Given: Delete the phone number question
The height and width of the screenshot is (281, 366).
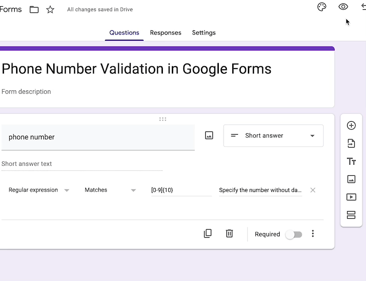Looking at the screenshot, I should 229,234.
